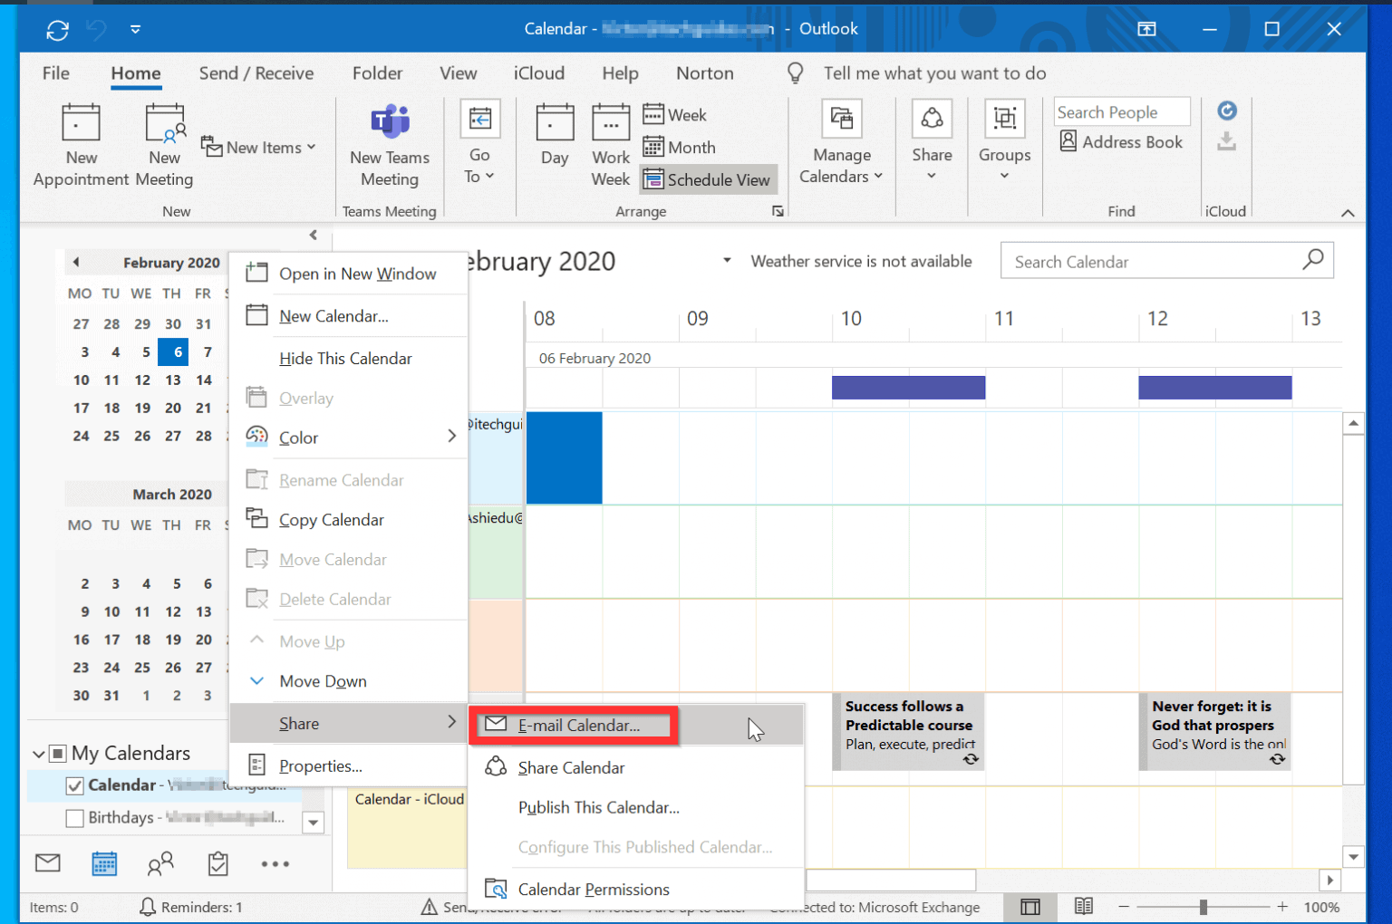Collapse the My Calendars group
1392x924 pixels.
coord(38,754)
